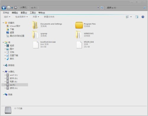Expand the 家庭组 node
Screen dimensions: 148x116
[3, 65]
